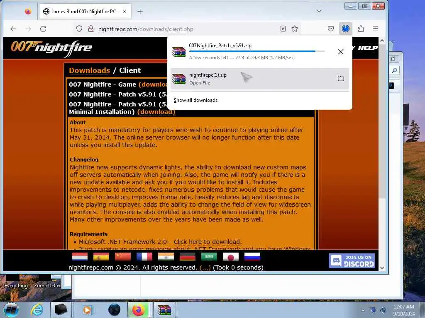This screenshot has height=318, width=425.
Task: Select the Chinese flag language
Action: [122, 257]
